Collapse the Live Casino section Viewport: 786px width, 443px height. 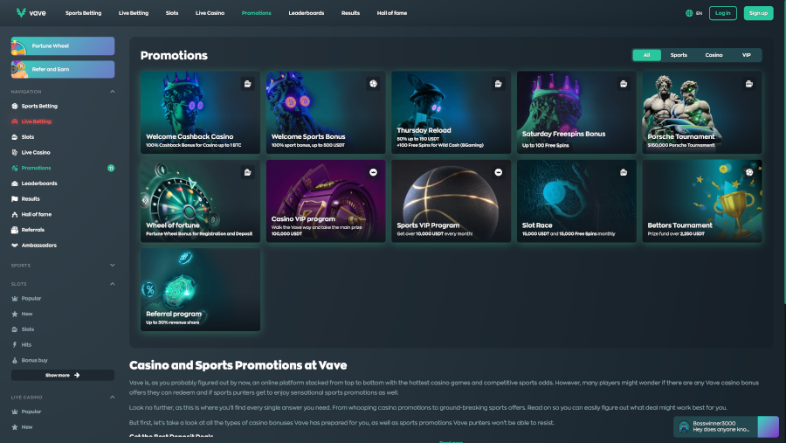pyautogui.click(x=113, y=398)
